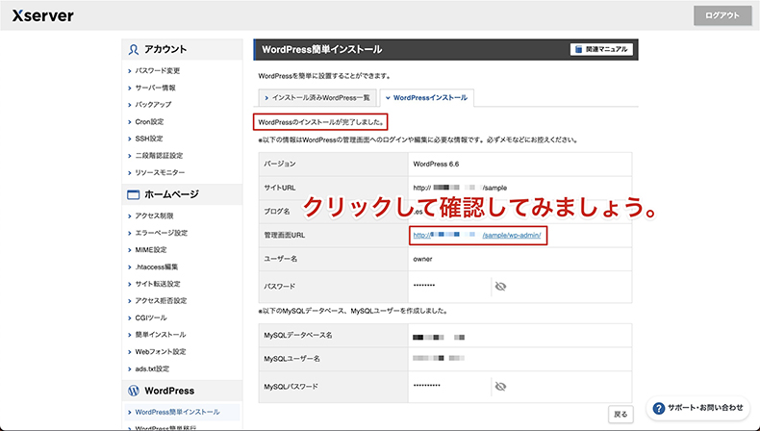Click the WordPress 6.6 version value
This screenshot has height=431, width=760.
point(436,164)
